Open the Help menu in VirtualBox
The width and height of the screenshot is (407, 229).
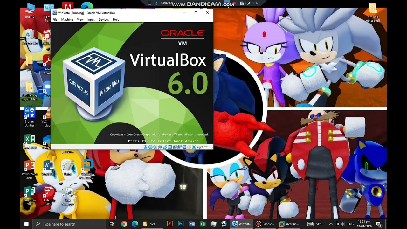[116, 20]
